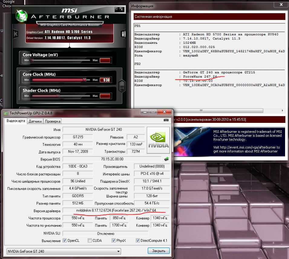
Task: Click the Shader Clock value field
Action: pos(105,96)
